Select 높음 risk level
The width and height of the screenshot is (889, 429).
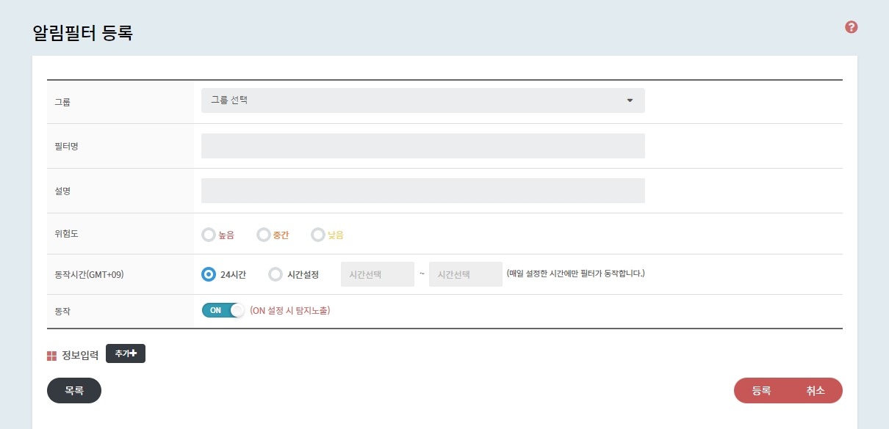pyautogui.click(x=209, y=235)
